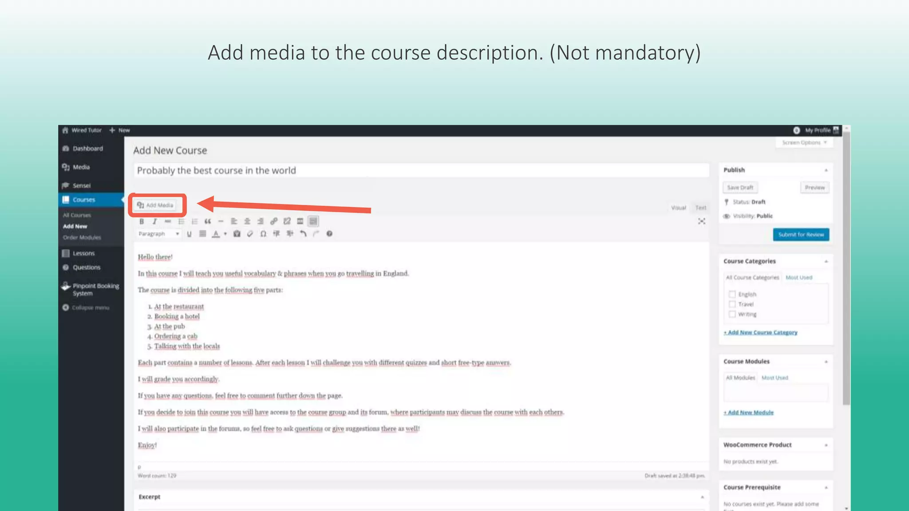Switch to the Visual editor tab
The width and height of the screenshot is (909, 511).
click(678, 208)
